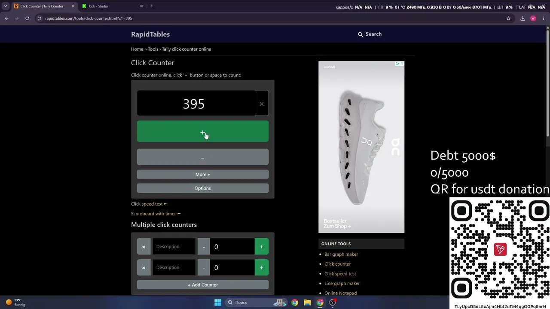Image resolution: width=550 pixels, height=309 pixels.
Task: Click the first counter's Description field
Action: 174,247
